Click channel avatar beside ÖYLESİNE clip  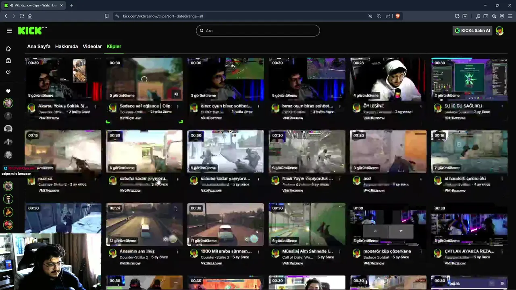click(x=356, y=108)
